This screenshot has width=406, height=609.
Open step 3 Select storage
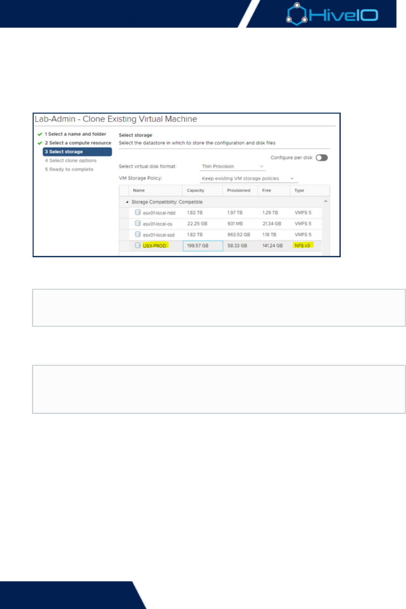[x=77, y=152]
